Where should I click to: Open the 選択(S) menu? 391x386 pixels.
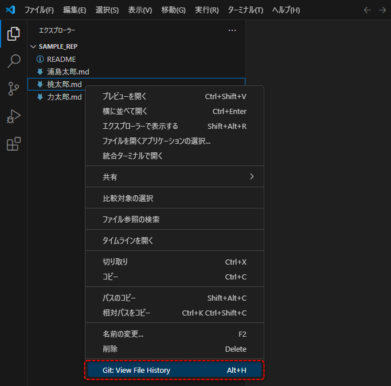point(107,10)
